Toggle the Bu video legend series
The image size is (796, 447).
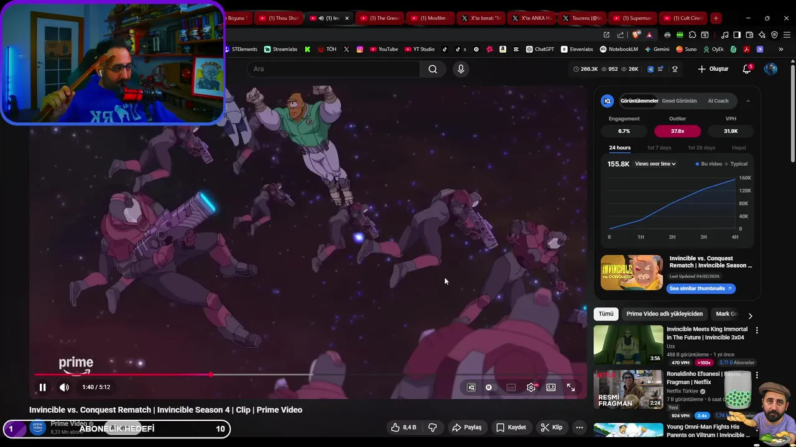click(x=709, y=164)
